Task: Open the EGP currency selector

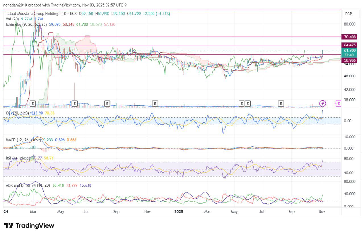Action: click(349, 14)
